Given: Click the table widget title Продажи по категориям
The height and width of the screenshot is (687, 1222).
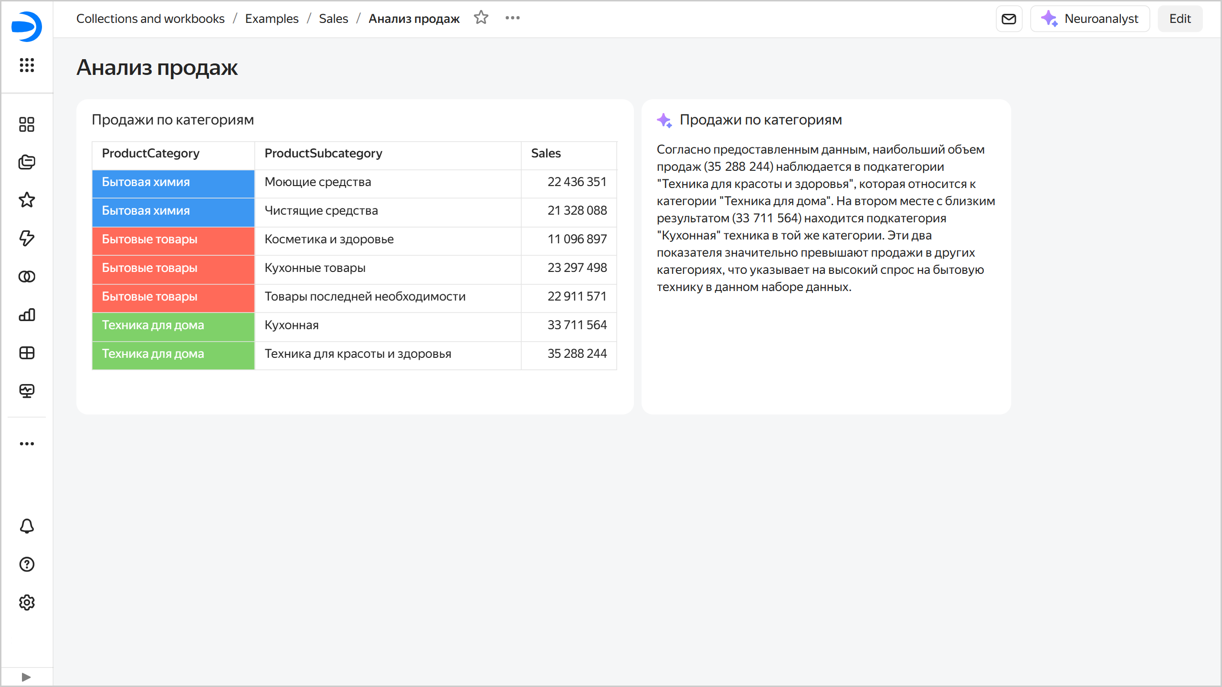Looking at the screenshot, I should [x=173, y=120].
